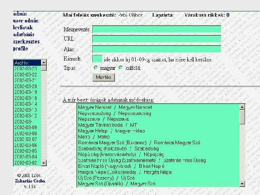The height and width of the screenshot is (195, 260).
Task: Select Szatmári Friss Újság entry
Action: (158, 160)
